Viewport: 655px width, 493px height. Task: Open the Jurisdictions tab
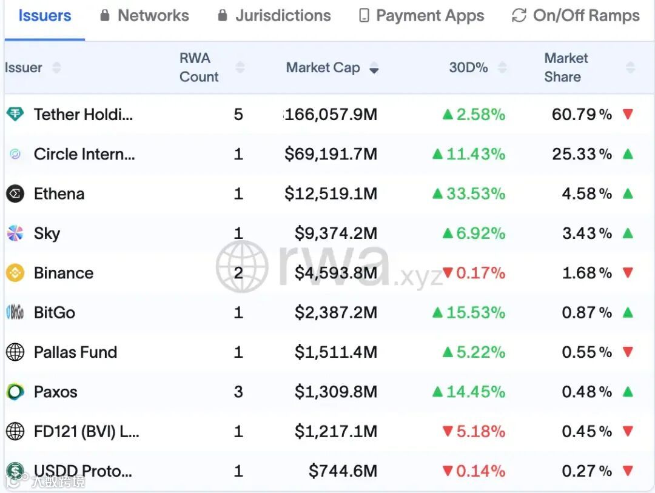click(x=275, y=16)
